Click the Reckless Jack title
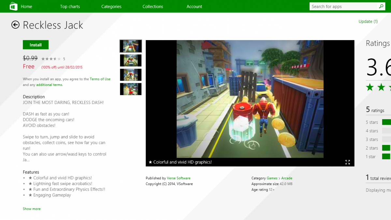 pos(53,25)
